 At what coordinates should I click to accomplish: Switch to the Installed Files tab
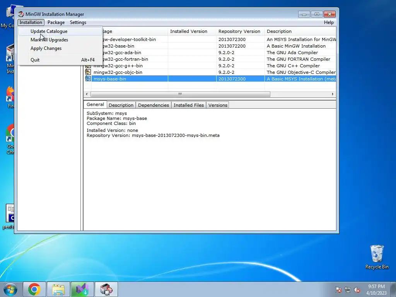pos(189,105)
